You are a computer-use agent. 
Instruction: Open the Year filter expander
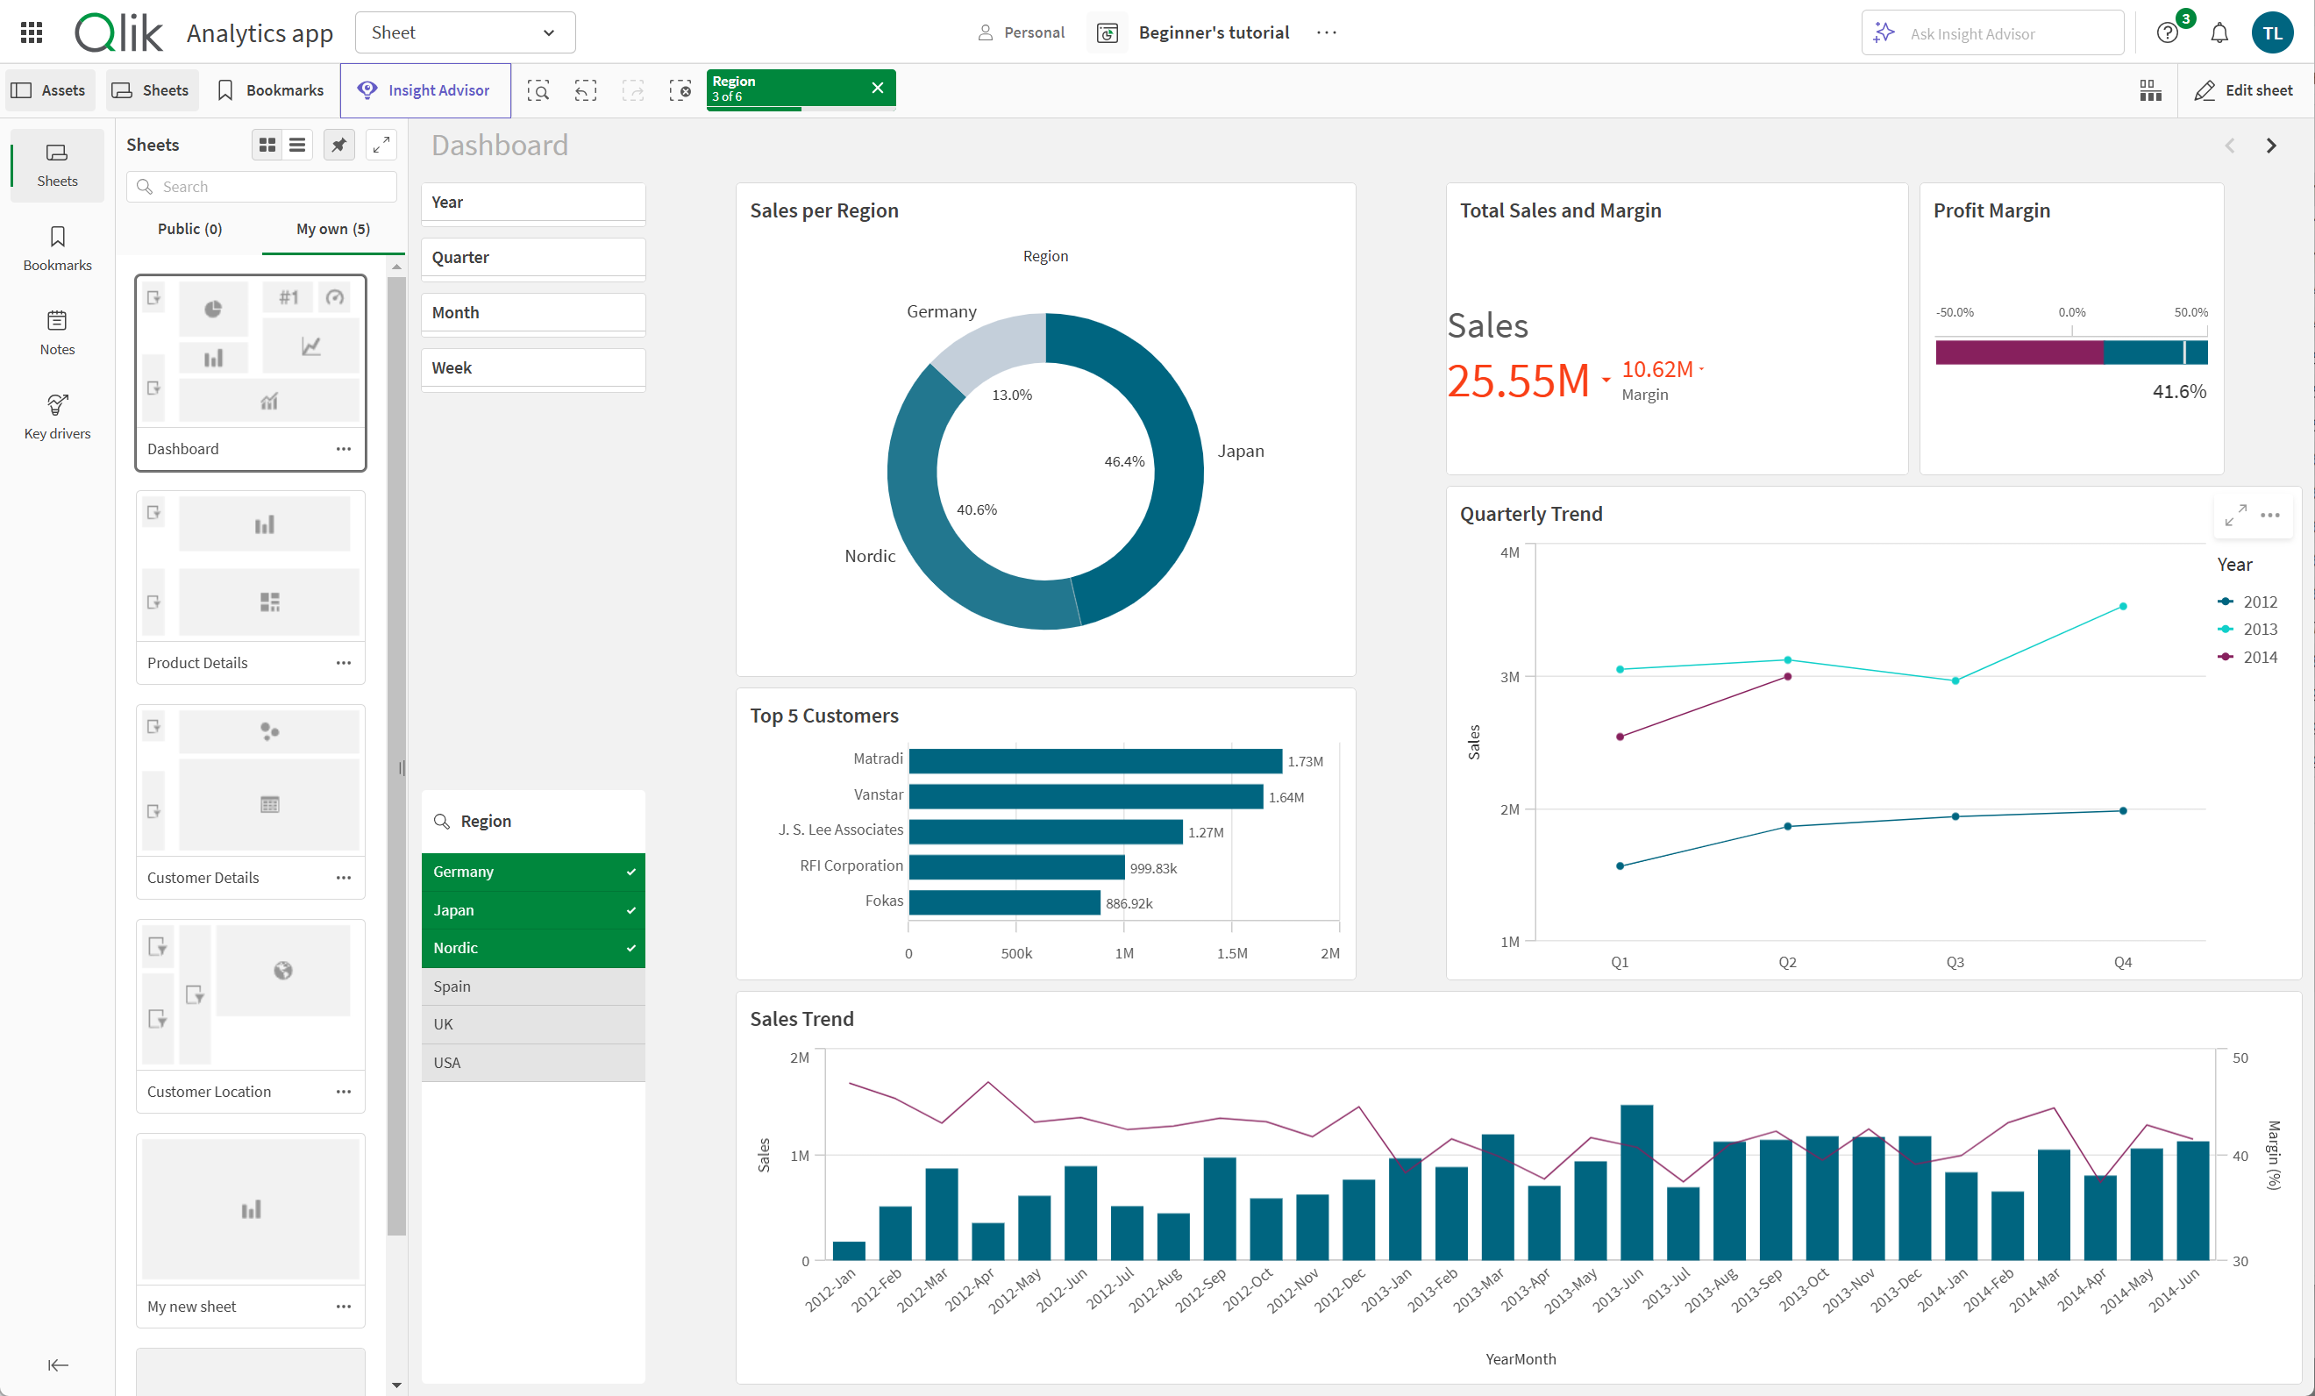(532, 202)
